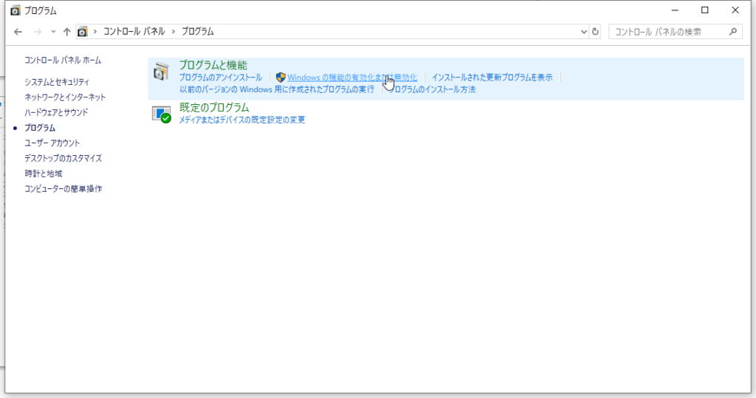
Task: Open the recent locations dropdown arrow
Action: point(53,32)
